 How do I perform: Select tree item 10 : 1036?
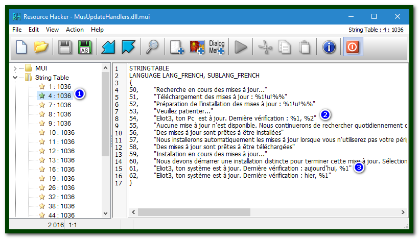tap(61, 132)
